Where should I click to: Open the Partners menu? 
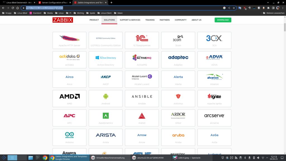click(x=165, y=20)
